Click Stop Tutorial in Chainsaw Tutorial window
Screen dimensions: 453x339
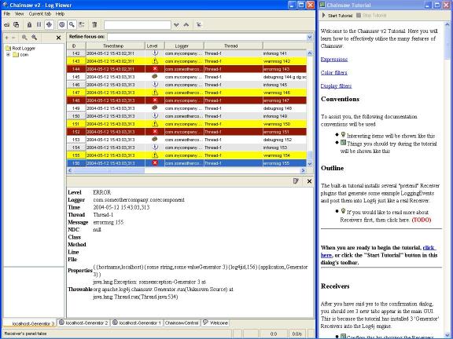[371, 16]
